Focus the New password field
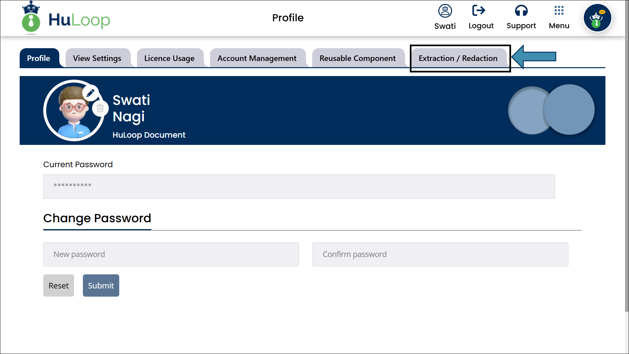Screen dimensions: 629x354 (x=171, y=254)
